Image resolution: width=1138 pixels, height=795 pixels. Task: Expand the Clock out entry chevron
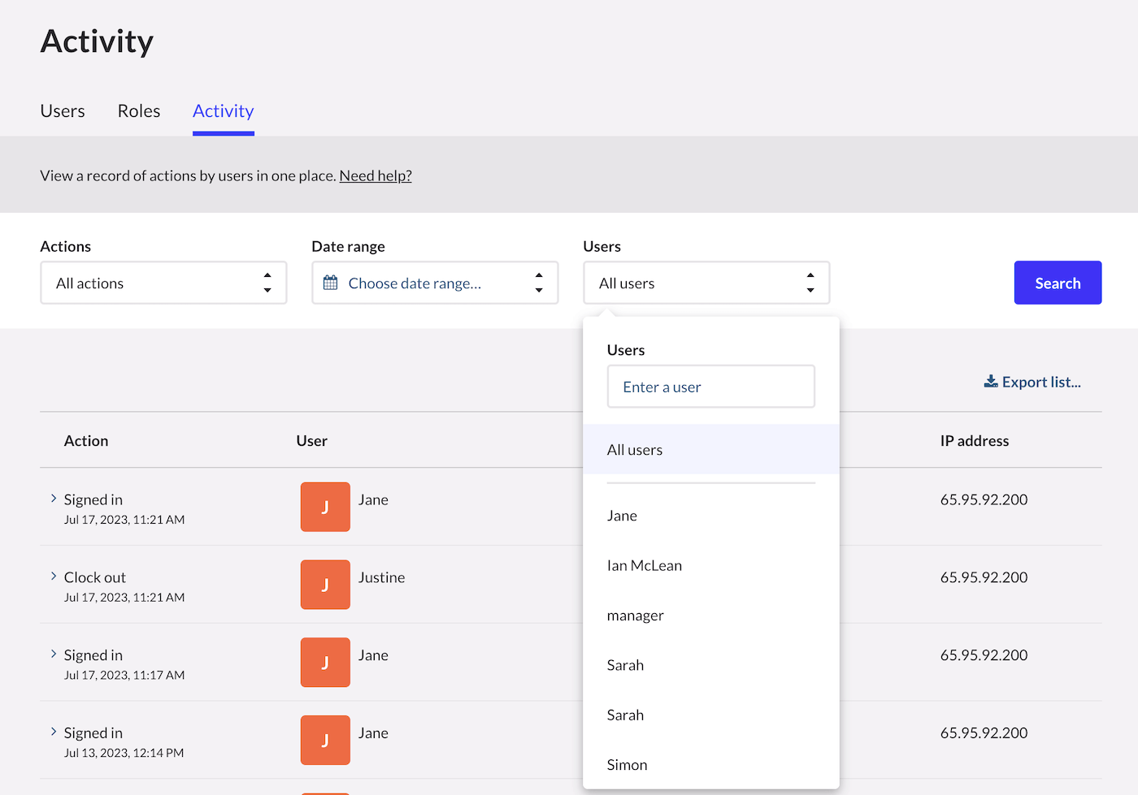(54, 577)
